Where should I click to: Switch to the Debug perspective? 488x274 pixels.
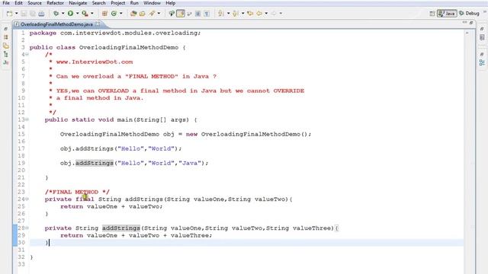click(x=469, y=14)
